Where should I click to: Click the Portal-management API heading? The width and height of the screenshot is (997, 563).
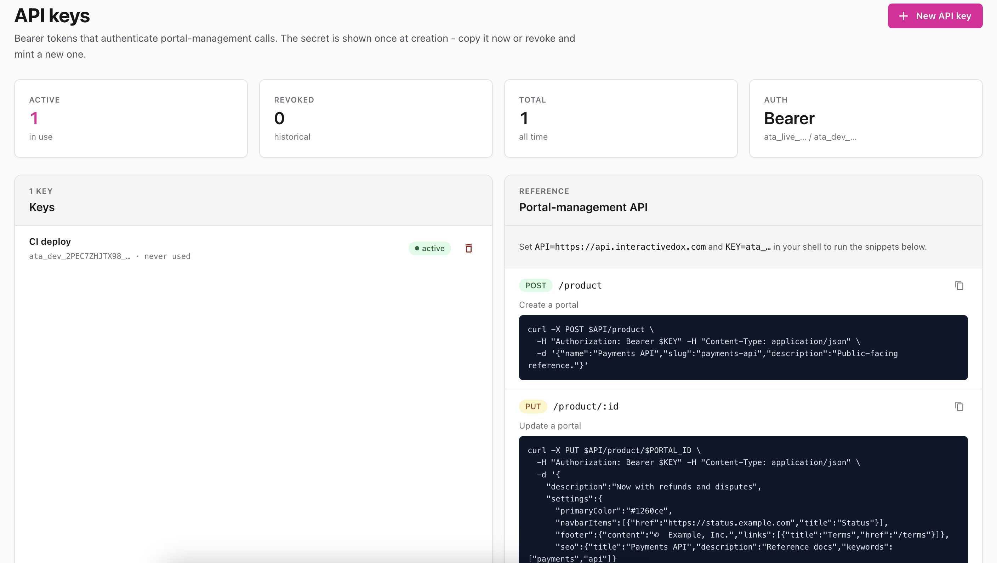[x=583, y=207]
